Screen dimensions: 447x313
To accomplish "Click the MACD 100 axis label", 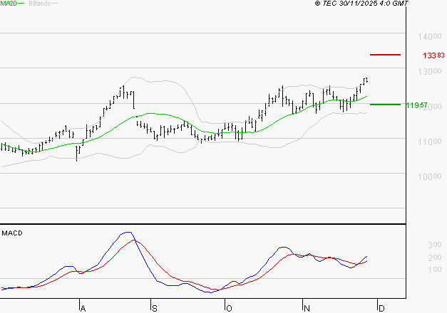I will (x=435, y=270).
